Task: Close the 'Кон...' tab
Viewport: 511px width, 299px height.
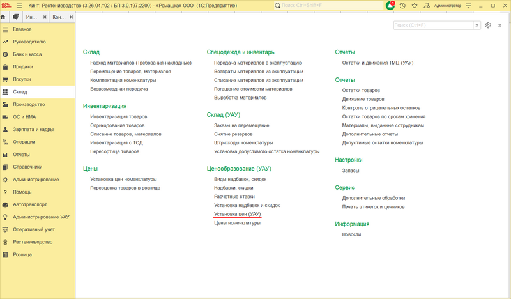Action: [71, 17]
